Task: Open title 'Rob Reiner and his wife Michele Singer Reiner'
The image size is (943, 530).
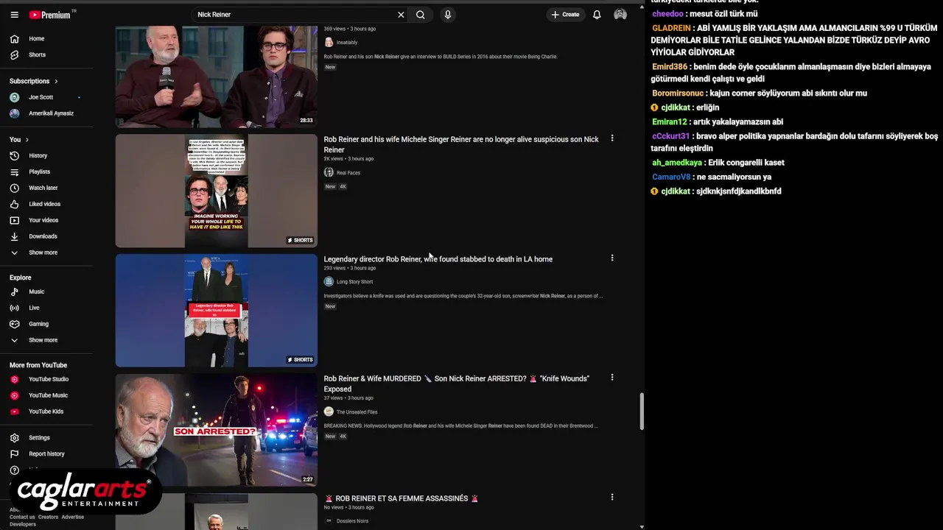Action: pos(461,144)
